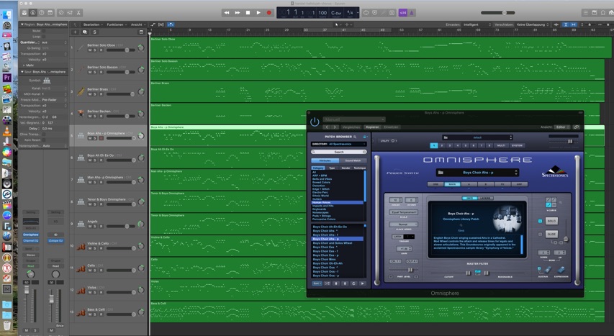Switch to Omnisphere FX tab
Screen dimensions: 614x336
click(502, 184)
